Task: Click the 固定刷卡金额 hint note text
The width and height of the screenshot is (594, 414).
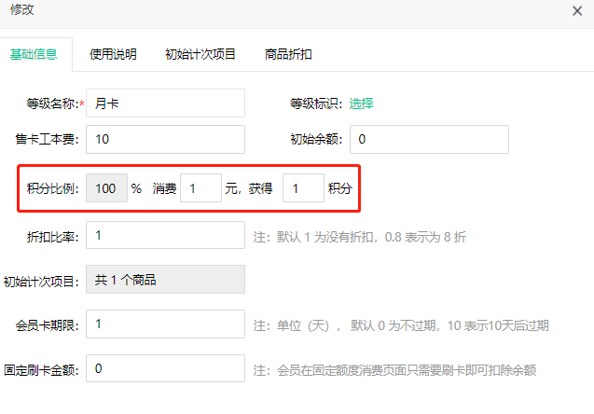Action: [394, 370]
